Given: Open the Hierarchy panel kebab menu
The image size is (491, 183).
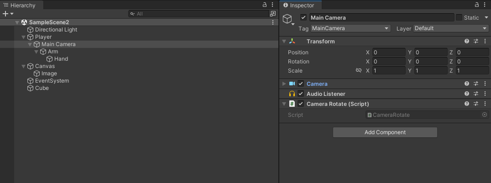Looking at the screenshot, I should click(x=272, y=5).
